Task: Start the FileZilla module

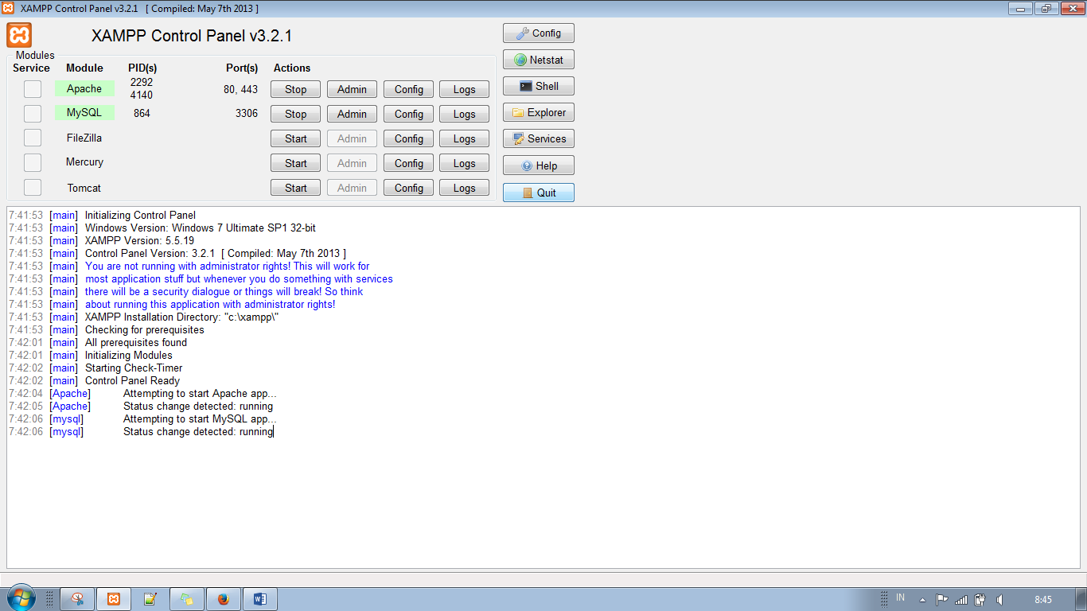Action: pos(294,138)
